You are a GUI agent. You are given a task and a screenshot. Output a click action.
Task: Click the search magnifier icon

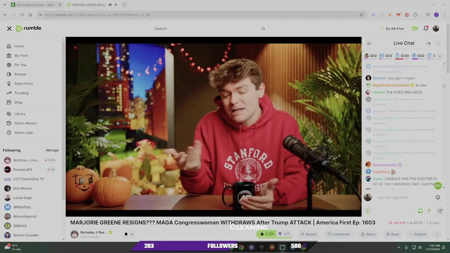pos(263,28)
